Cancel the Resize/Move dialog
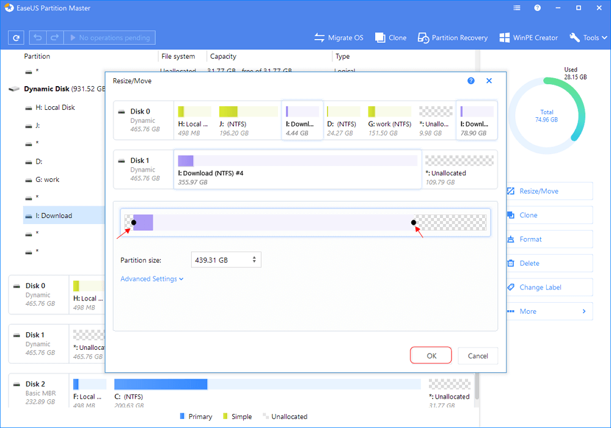The width and height of the screenshot is (611, 428). (x=478, y=356)
